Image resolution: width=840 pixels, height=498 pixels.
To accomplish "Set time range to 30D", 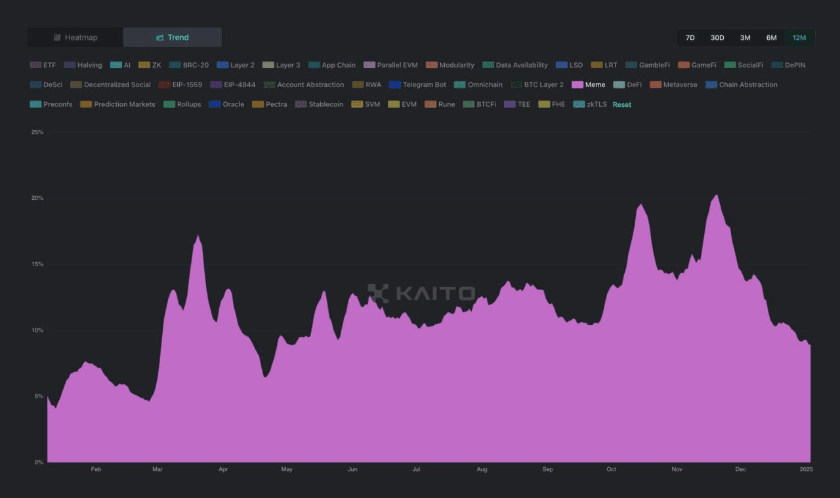I will click(x=717, y=37).
